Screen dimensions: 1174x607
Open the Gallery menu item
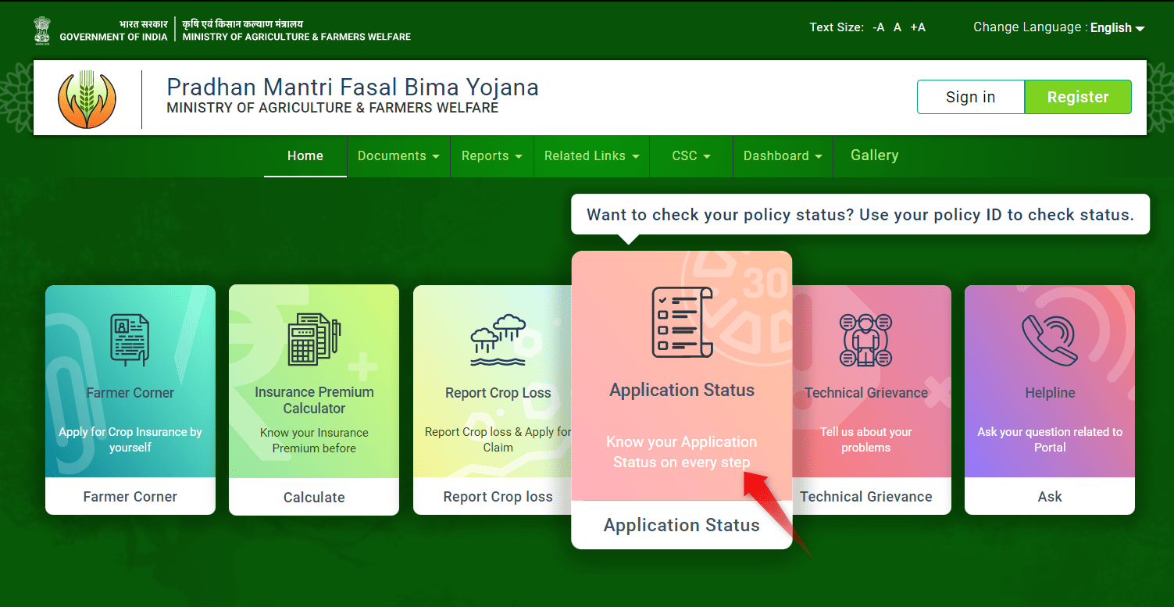[x=874, y=155]
